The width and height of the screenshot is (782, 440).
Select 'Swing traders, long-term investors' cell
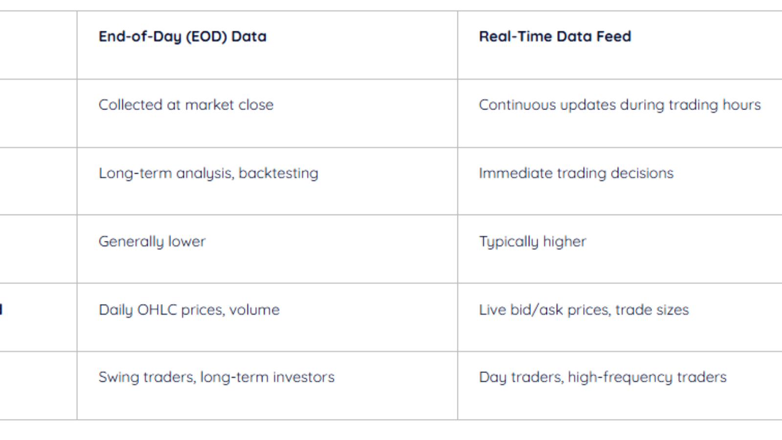pos(217,377)
